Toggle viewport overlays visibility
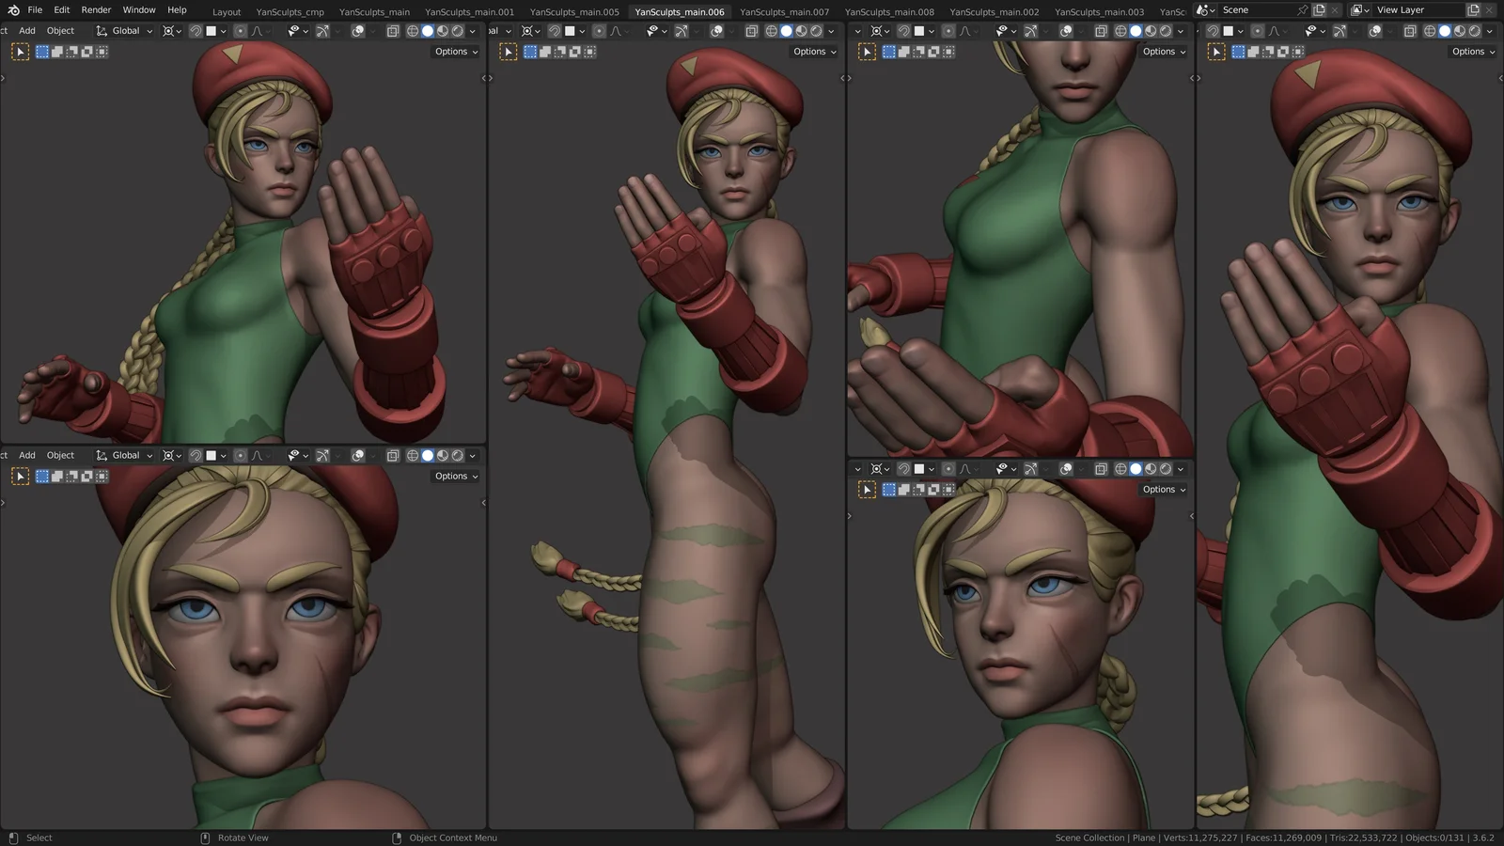Viewport: 1504px width, 846px height. (357, 30)
